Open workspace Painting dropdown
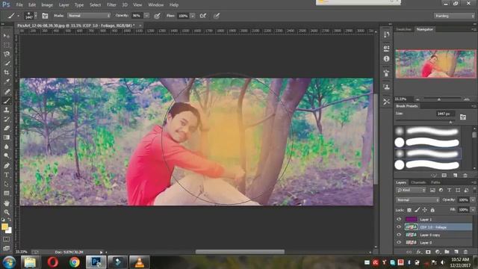Image resolution: width=478 pixels, height=269 pixels. (454, 16)
